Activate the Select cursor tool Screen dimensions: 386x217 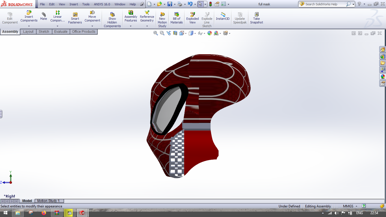coord(200,4)
